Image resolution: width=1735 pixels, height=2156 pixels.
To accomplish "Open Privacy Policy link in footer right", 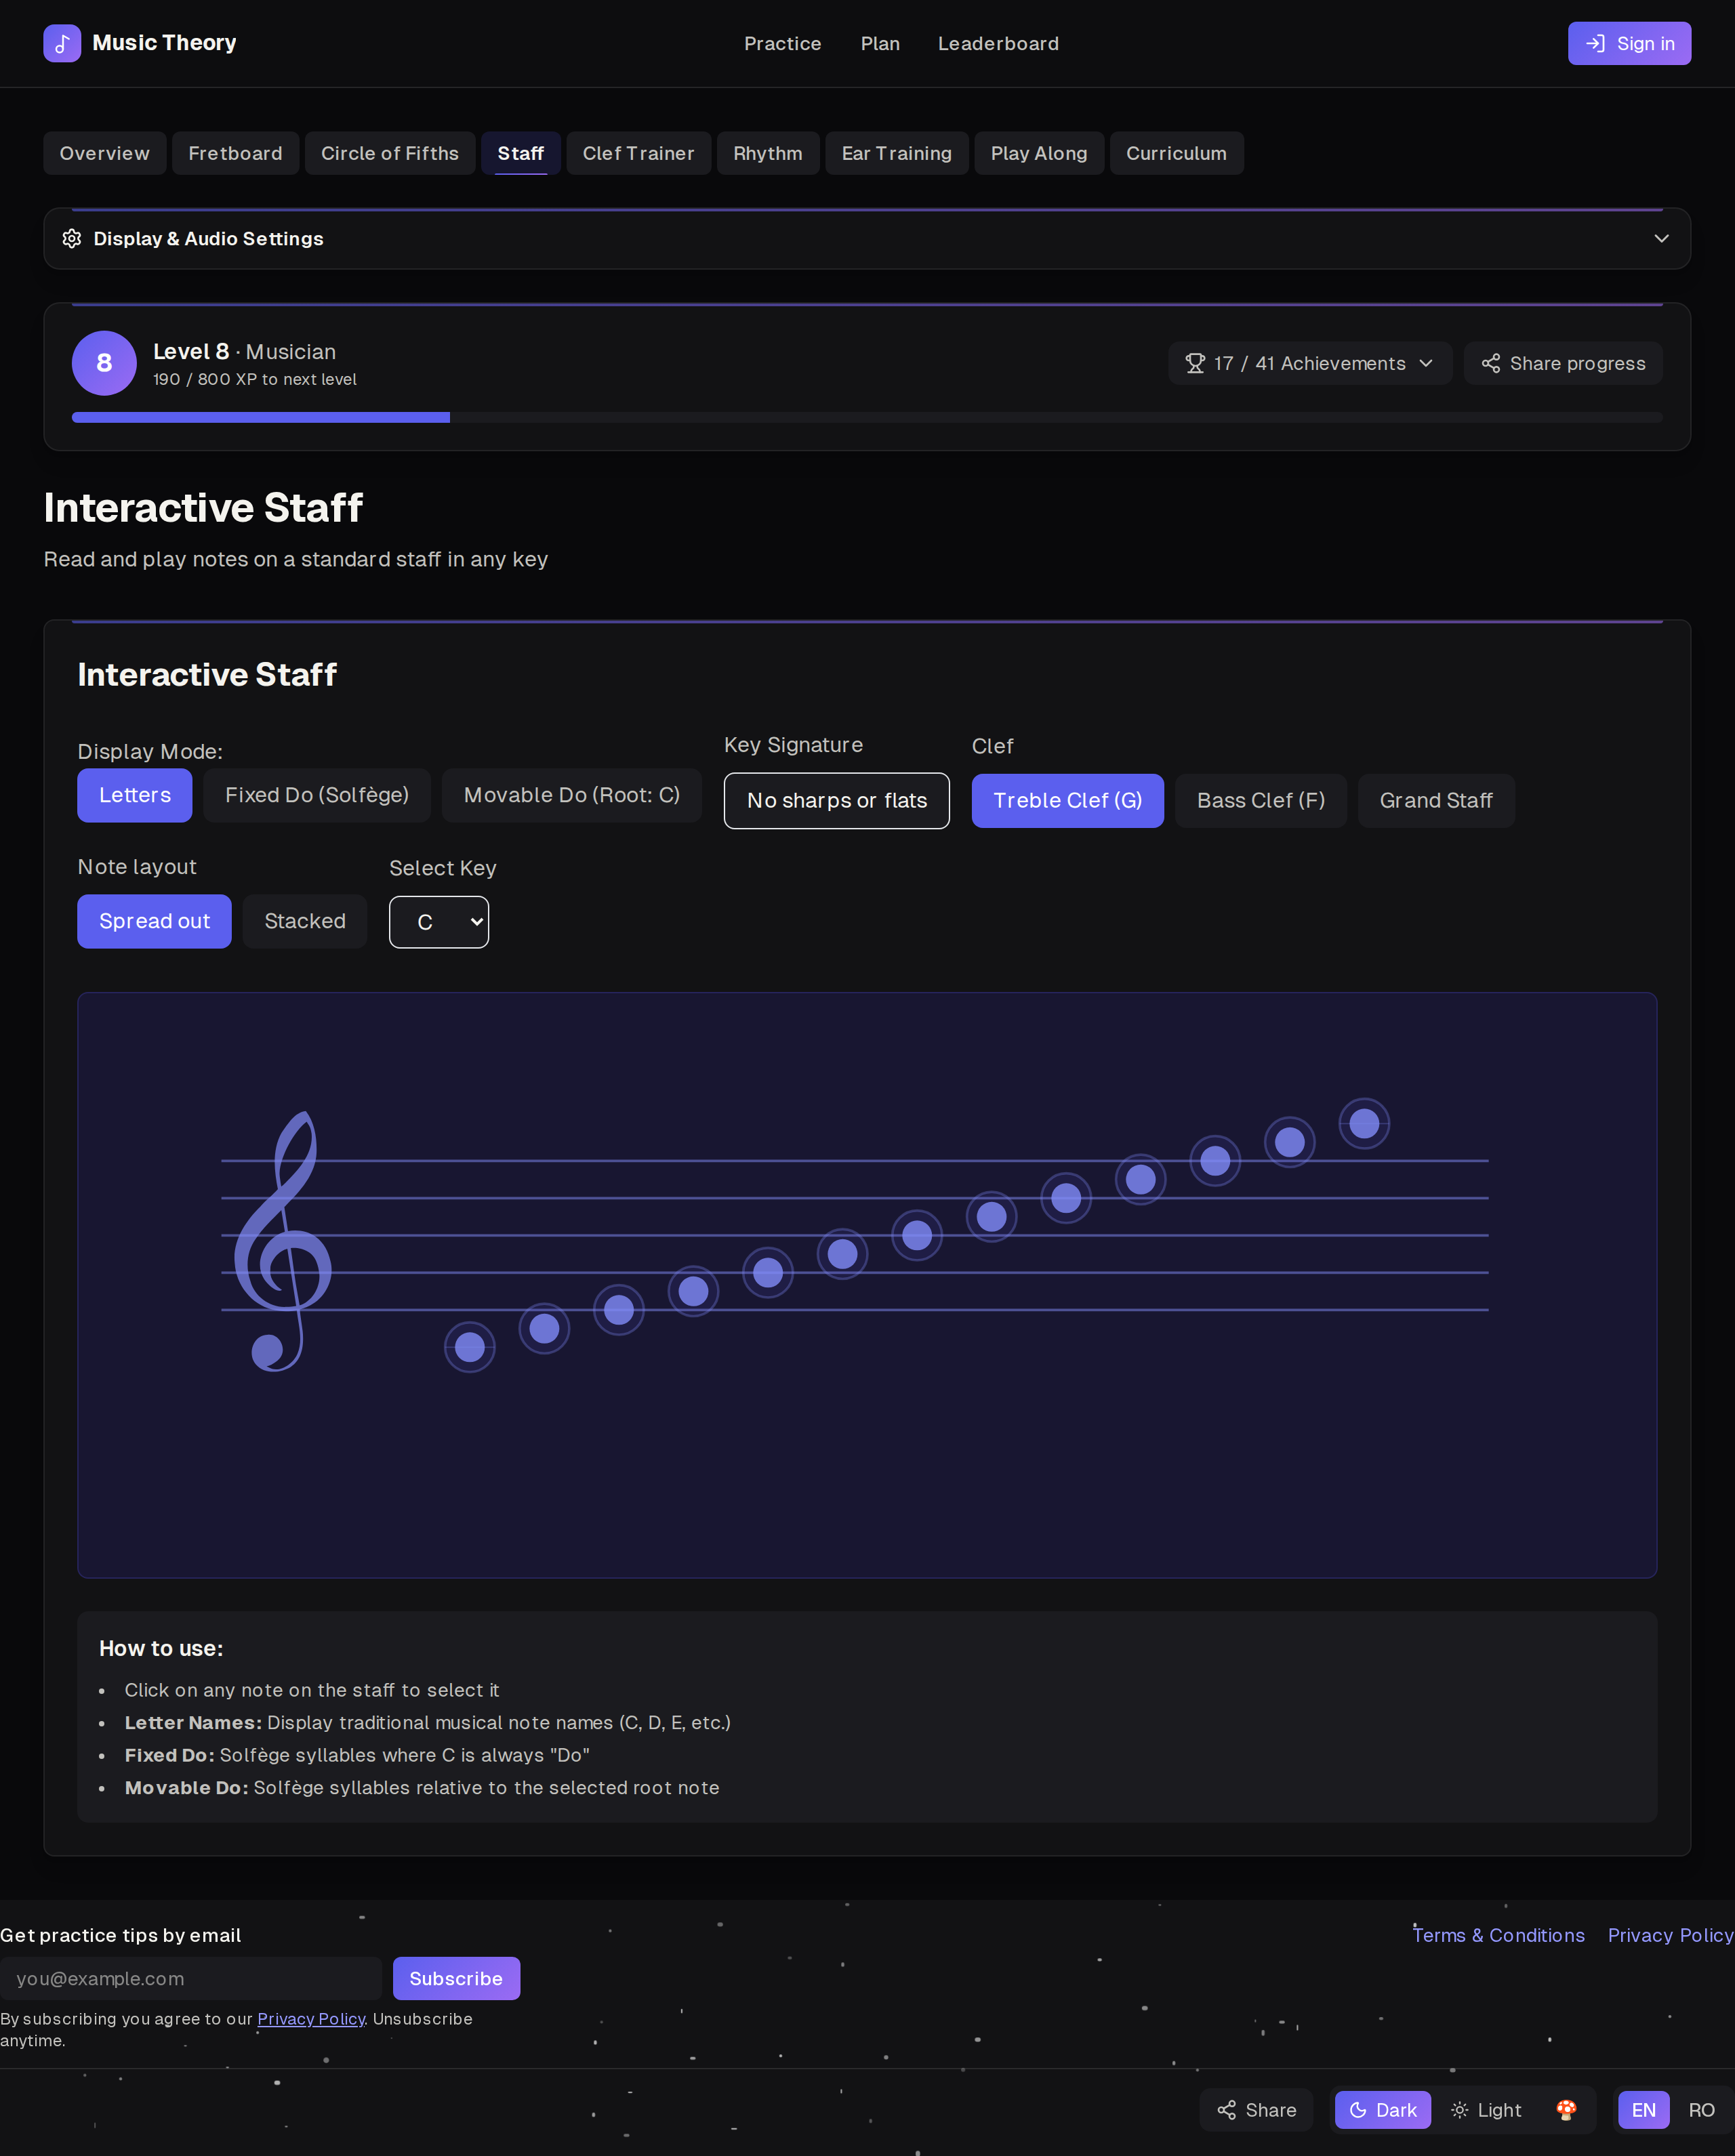I will click(1670, 1935).
